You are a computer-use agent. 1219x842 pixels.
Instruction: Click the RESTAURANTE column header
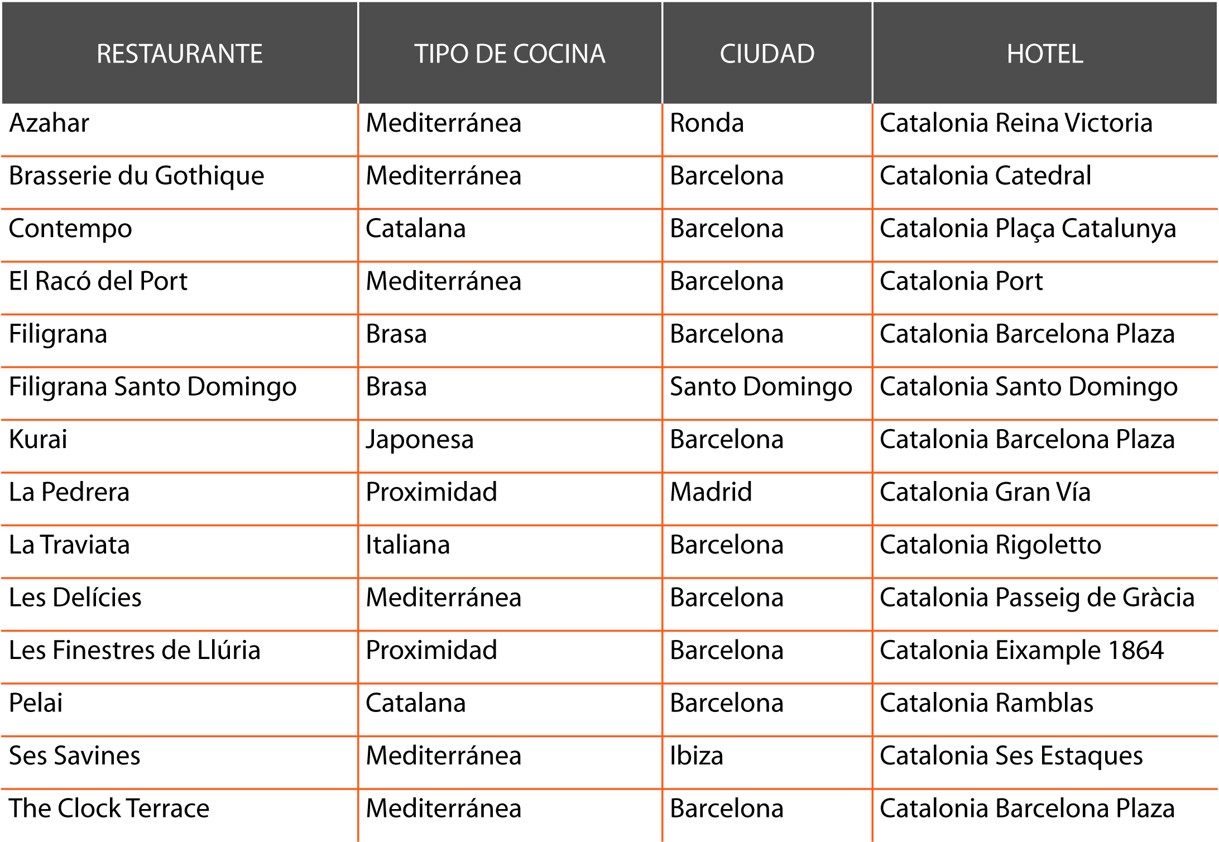point(179,54)
